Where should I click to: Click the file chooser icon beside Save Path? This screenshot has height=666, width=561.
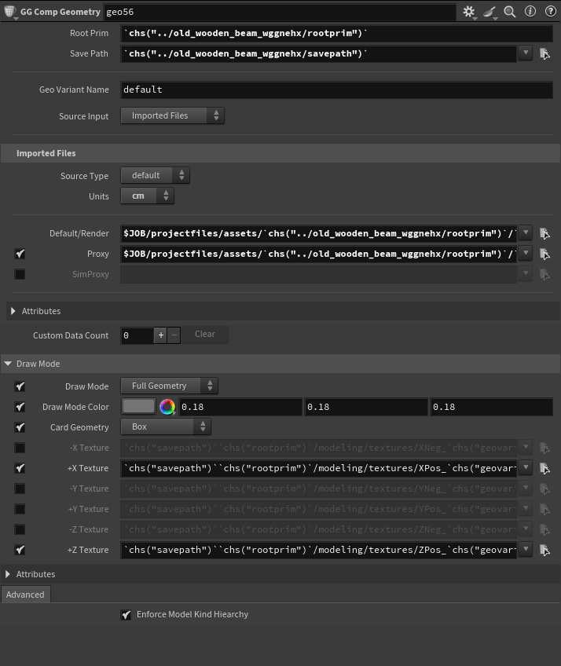point(544,54)
